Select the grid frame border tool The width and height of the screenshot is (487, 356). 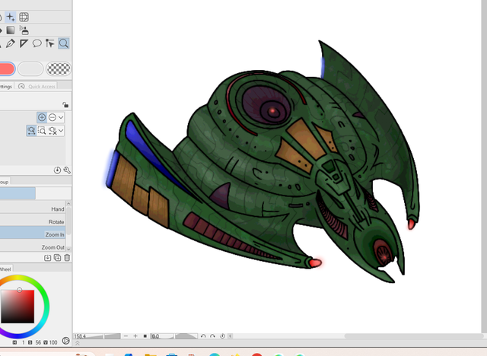pyautogui.click(x=24, y=17)
